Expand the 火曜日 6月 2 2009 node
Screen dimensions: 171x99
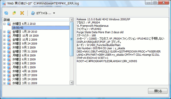[x=4, y=63]
